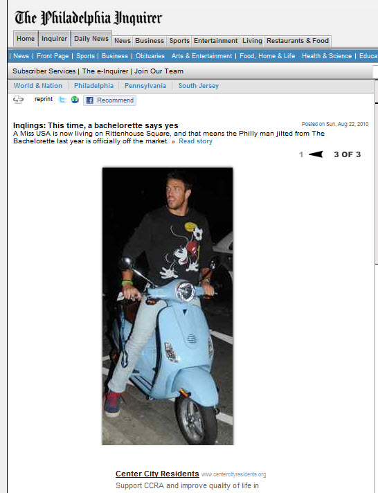
Task: Share article via the Twitter icon
Action: [x=62, y=100]
